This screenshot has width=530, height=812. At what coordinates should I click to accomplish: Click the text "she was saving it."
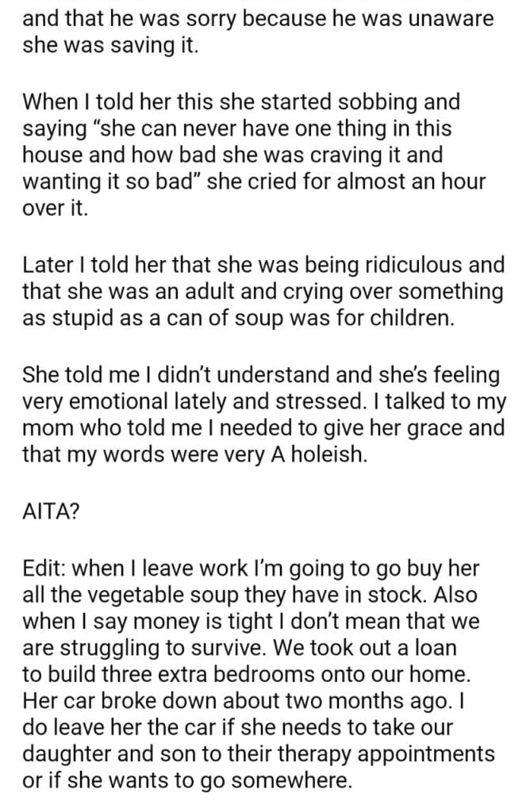(107, 47)
